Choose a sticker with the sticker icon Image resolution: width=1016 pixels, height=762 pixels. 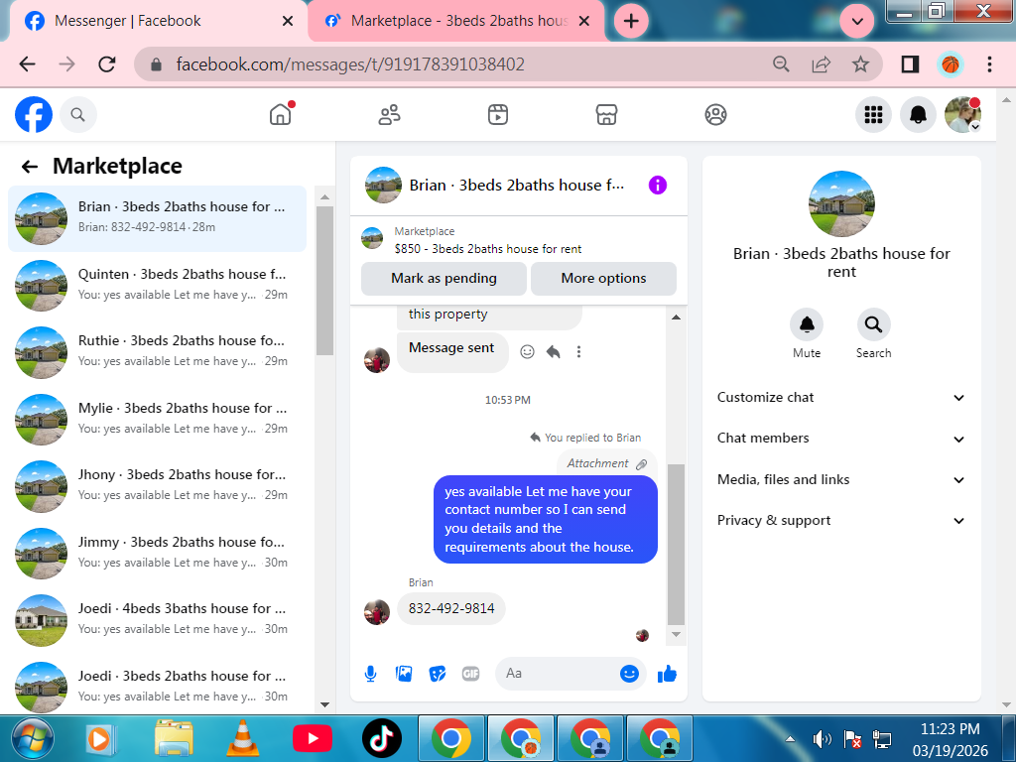click(438, 674)
